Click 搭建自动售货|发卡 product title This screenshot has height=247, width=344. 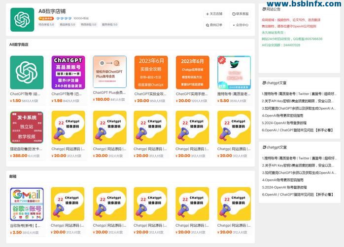[26, 149]
